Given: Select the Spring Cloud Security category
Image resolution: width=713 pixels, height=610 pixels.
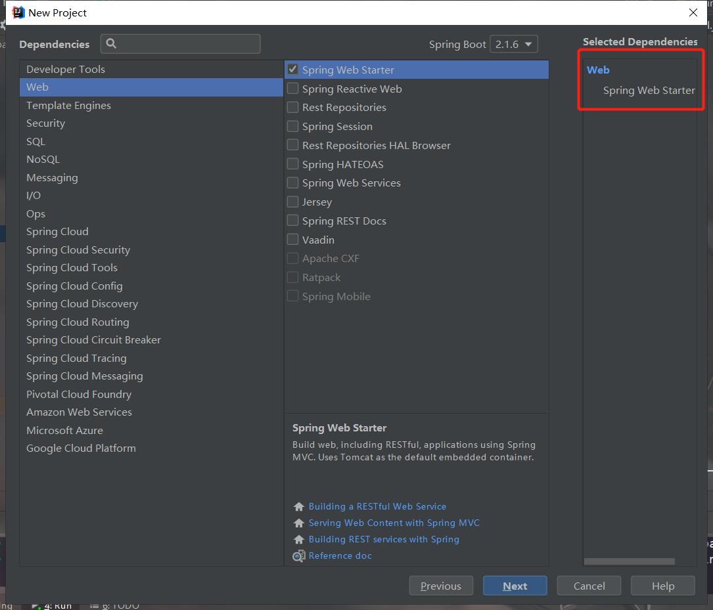Looking at the screenshot, I should tap(151, 250).
